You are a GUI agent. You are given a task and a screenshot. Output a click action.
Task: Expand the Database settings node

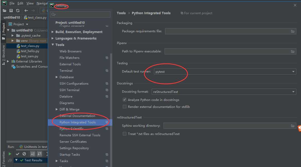tap(57, 77)
